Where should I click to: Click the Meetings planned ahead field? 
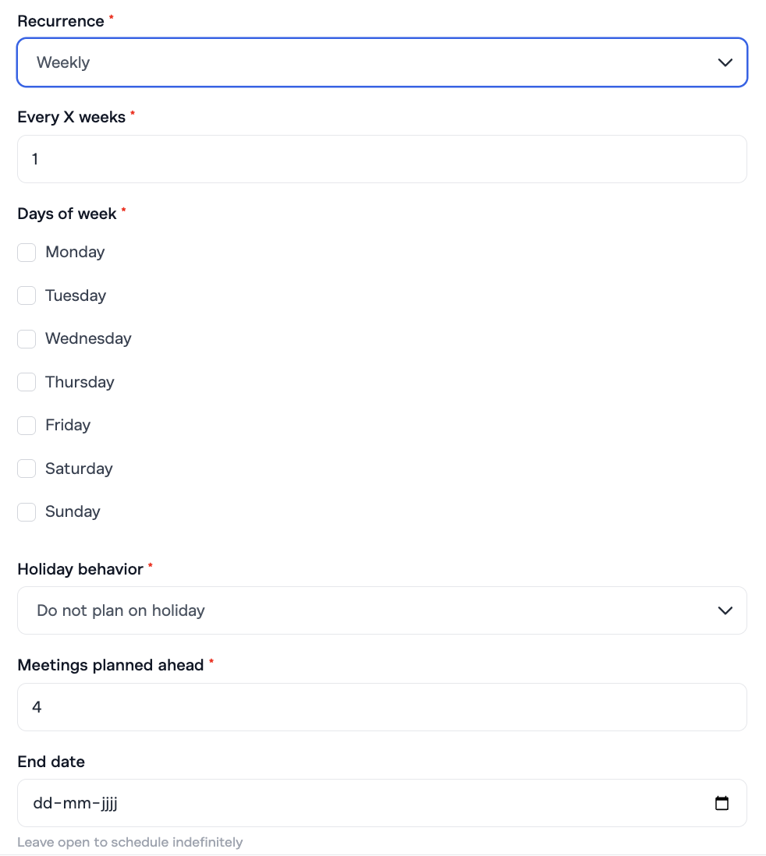382,707
